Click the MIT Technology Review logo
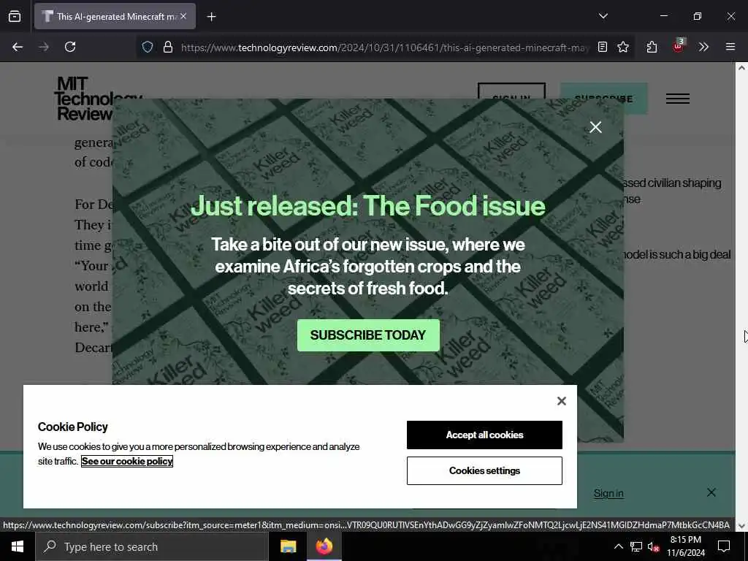This screenshot has width=748, height=561. tap(85, 99)
